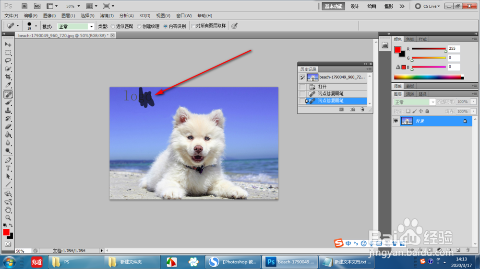Choose the 创建纹理 type option

pos(139,26)
